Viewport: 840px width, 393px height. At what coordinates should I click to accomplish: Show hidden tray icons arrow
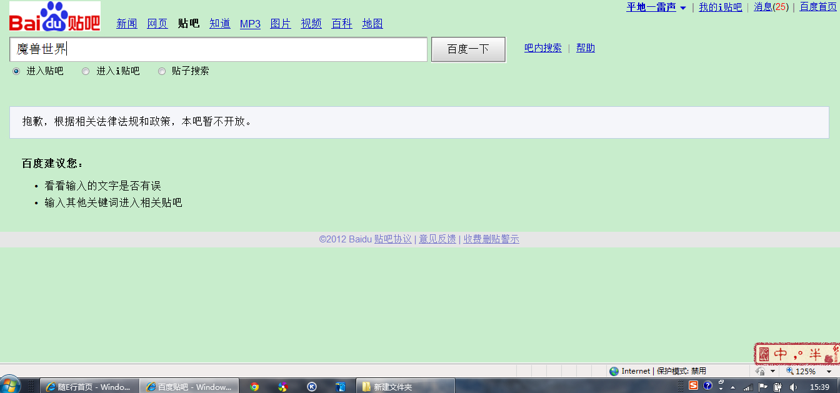732,388
